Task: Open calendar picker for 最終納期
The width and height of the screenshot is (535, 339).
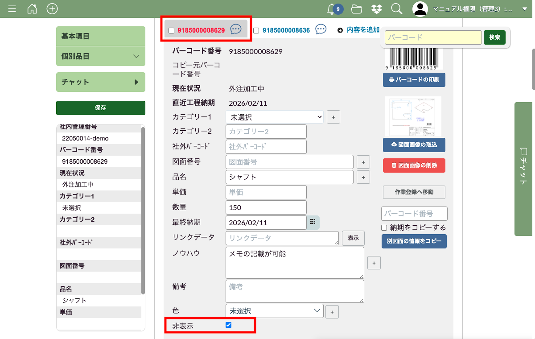Action: pyautogui.click(x=313, y=222)
